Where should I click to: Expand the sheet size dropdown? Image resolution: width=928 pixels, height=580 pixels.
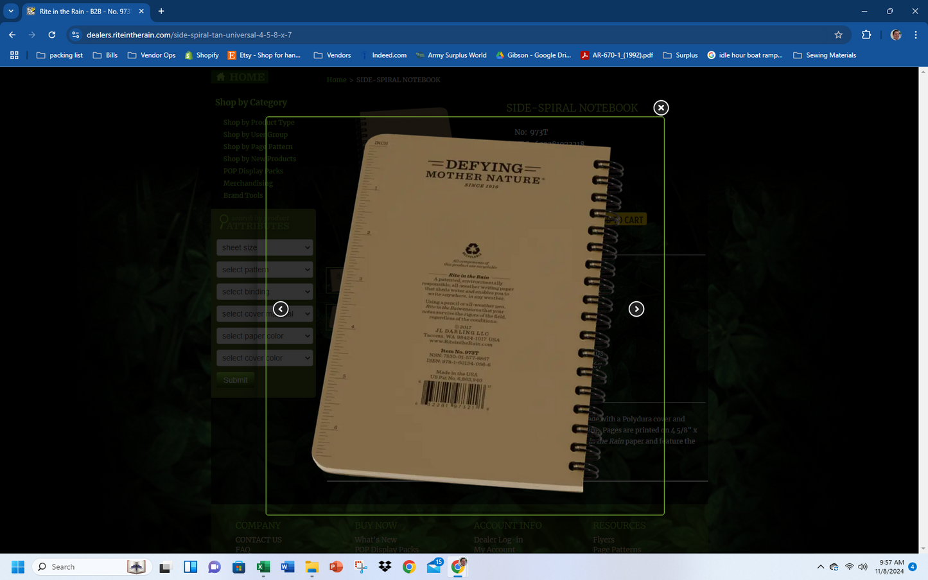265,247
